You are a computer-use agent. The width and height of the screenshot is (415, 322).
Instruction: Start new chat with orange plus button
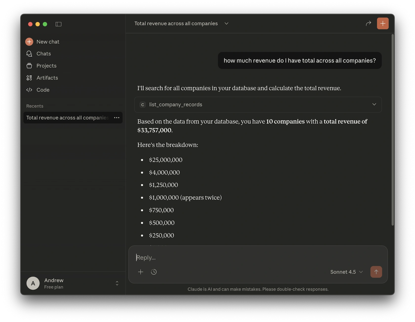383,24
